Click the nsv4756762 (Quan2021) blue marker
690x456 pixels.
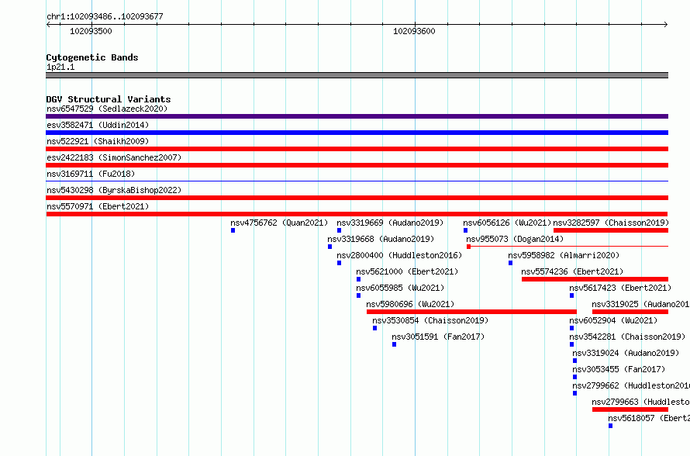(233, 230)
